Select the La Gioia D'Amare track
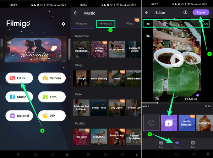 point(99,50)
